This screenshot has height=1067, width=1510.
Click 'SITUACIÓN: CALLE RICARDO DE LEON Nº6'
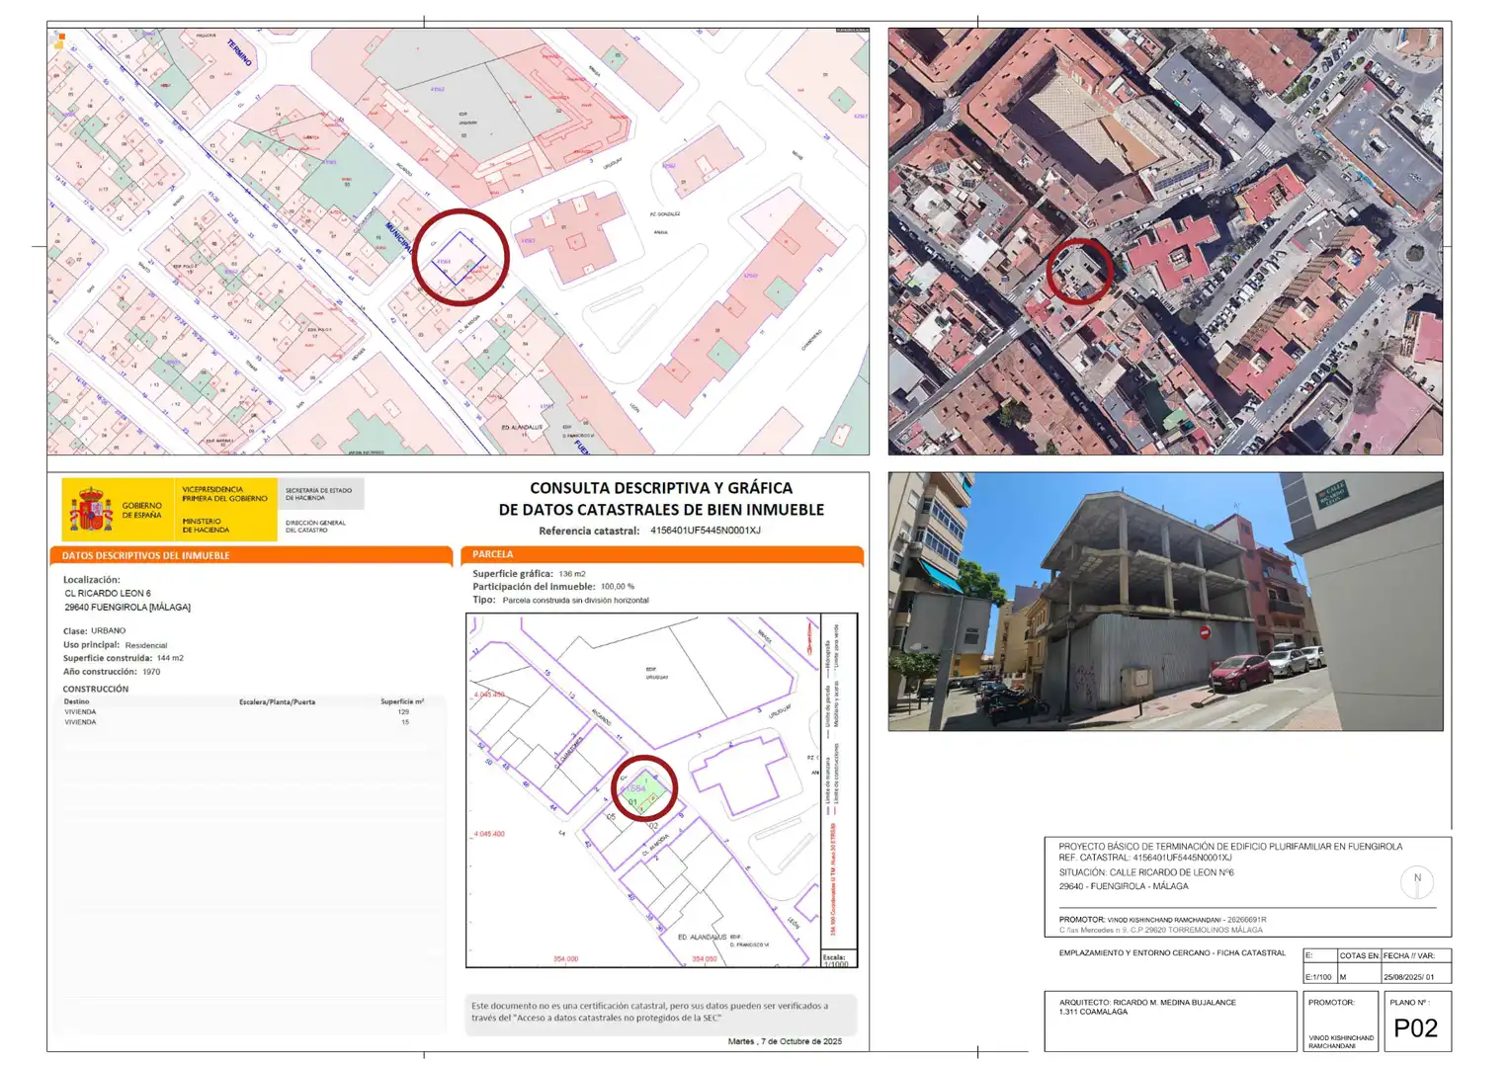point(1146,872)
